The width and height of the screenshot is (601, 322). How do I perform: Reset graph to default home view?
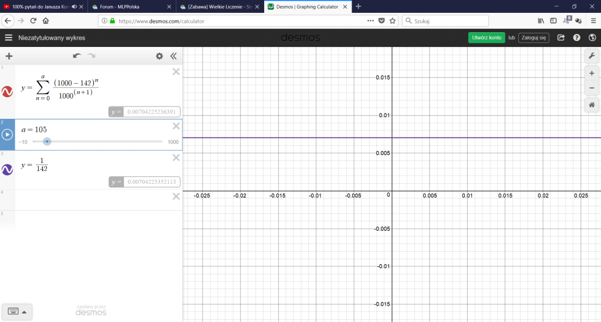click(592, 105)
